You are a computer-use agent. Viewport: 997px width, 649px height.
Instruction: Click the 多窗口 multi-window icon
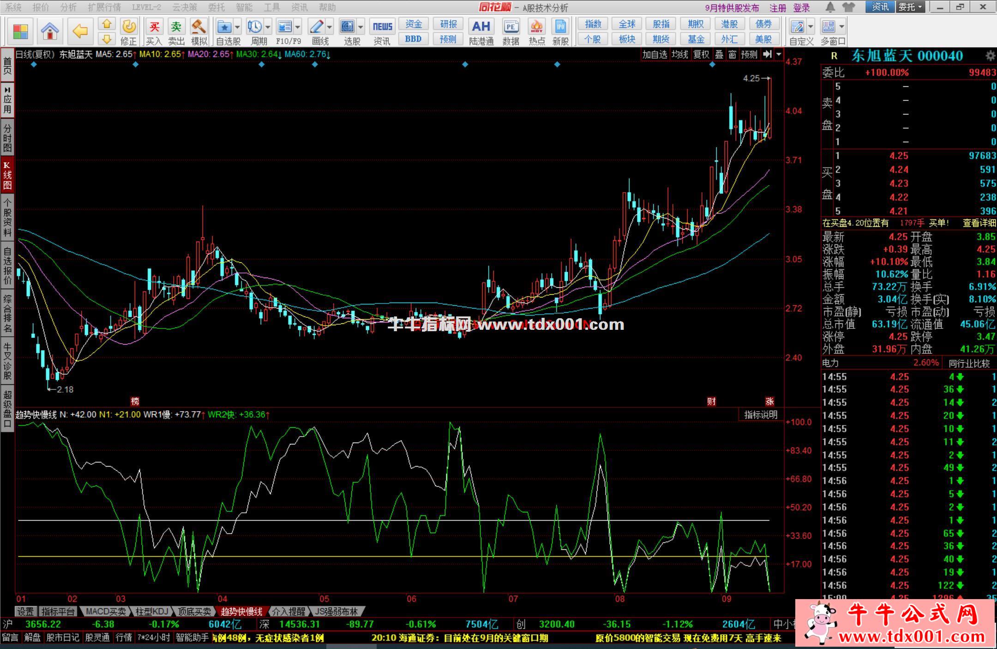829,27
